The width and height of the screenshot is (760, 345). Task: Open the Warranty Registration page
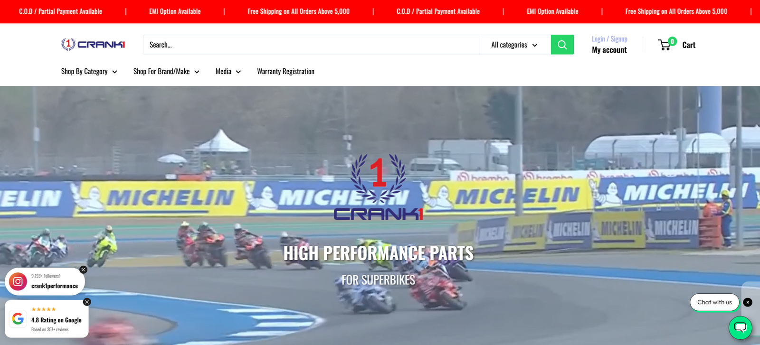coord(285,71)
